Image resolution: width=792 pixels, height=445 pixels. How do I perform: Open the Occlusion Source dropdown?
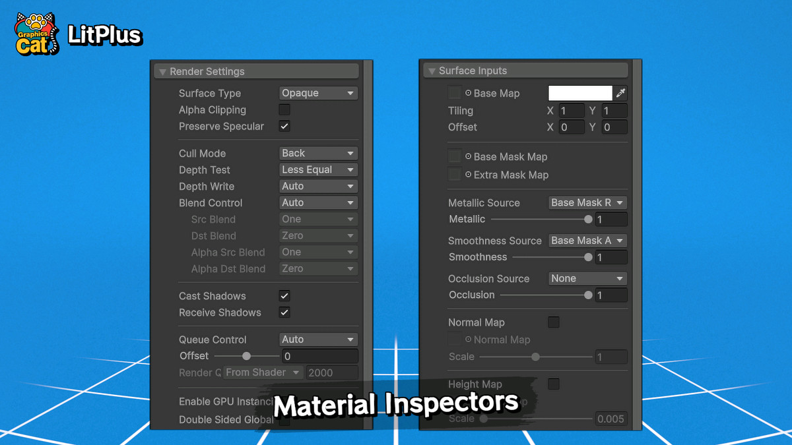point(587,278)
